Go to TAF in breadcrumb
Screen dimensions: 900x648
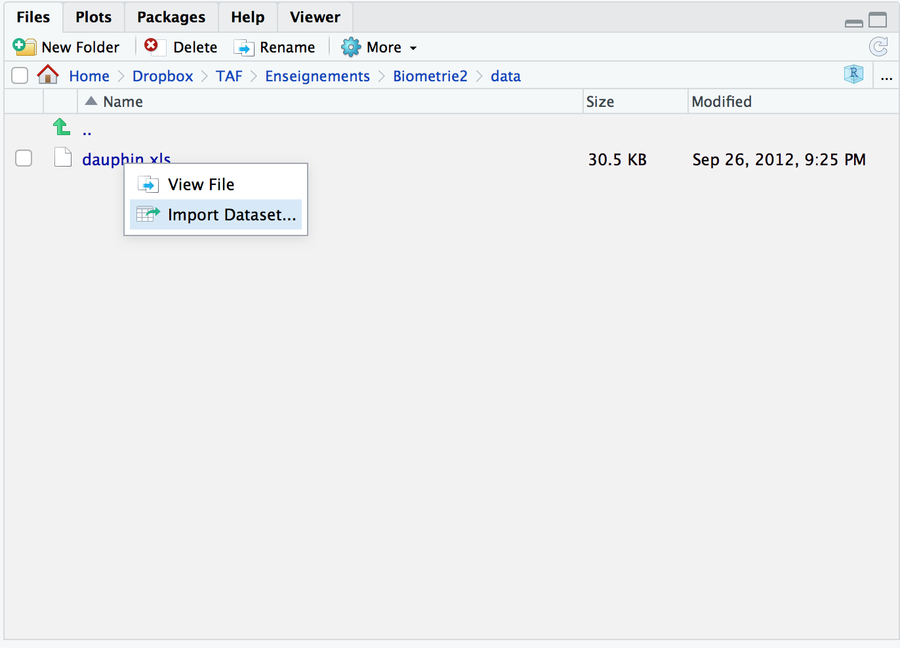[x=229, y=76]
